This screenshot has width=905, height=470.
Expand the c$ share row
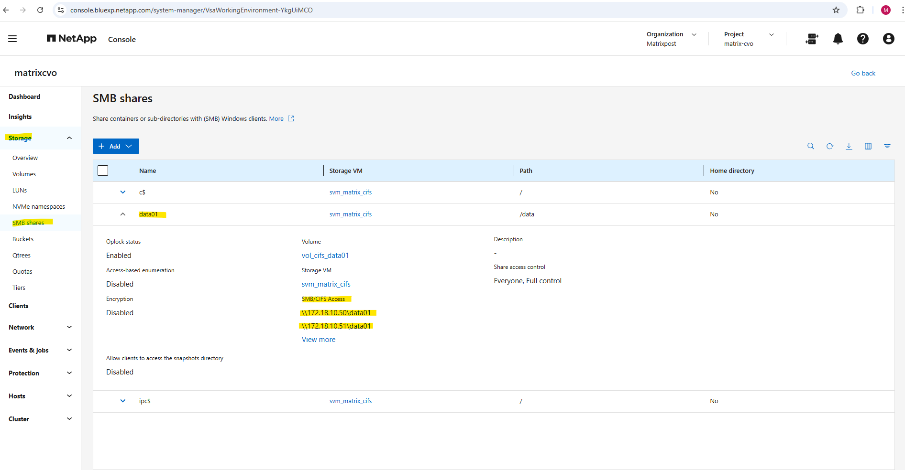(x=123, y=192)
